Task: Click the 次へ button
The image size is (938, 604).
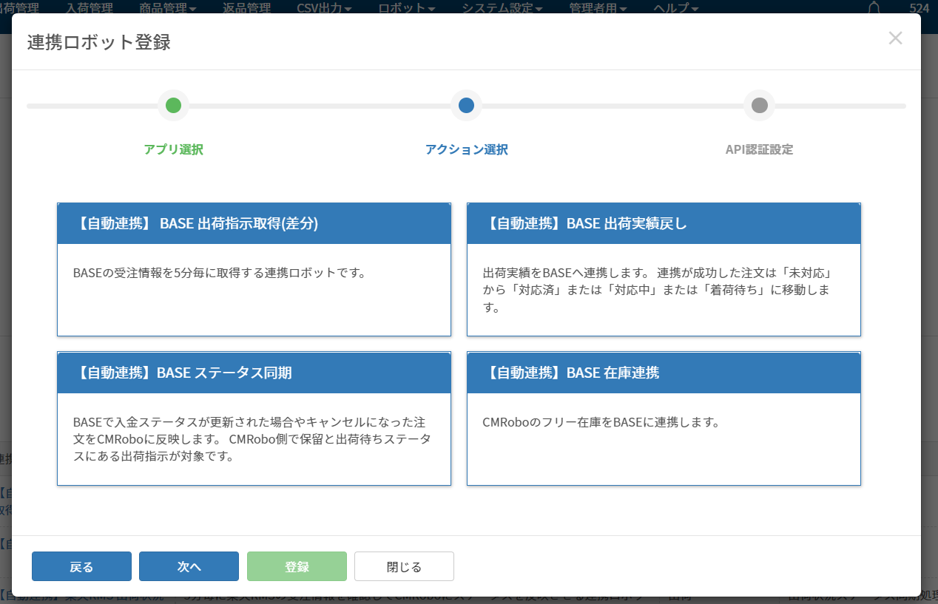Action: pos(189,566)
